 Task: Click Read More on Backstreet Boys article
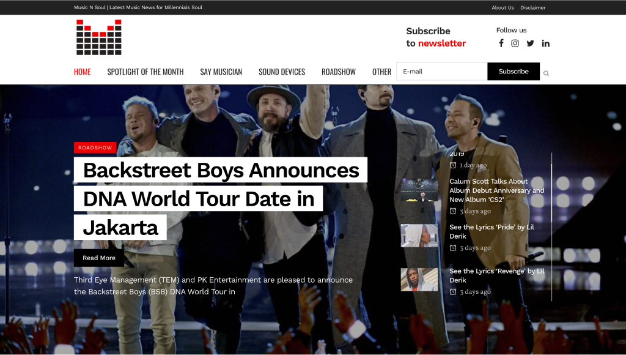99,258
